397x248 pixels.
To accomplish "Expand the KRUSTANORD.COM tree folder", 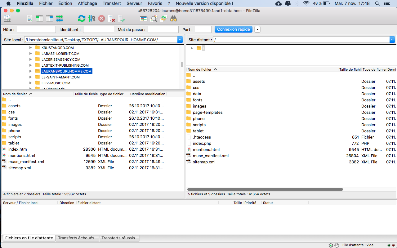I will (x=30, y=48).
